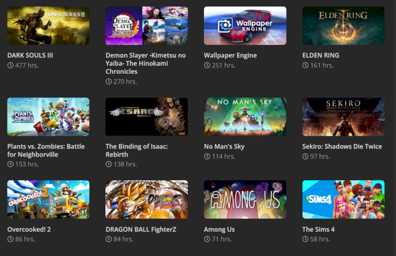Click the DRAGON BALL FighterZ cover art
396x256 pixels.
[x=147, y=200]
